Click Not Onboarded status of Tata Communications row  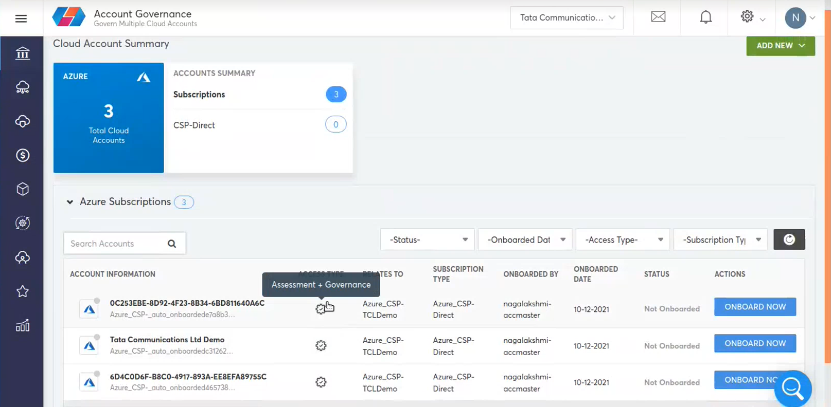pos(672,346)
